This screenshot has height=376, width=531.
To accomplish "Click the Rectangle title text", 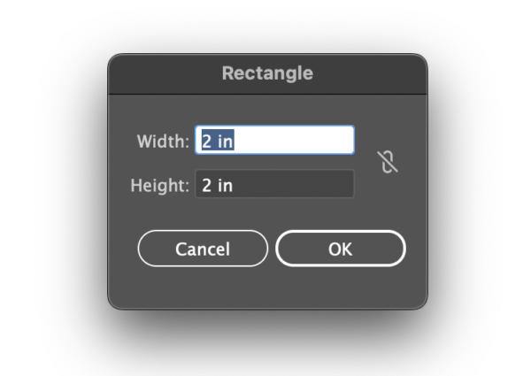I will click(267, 73).
